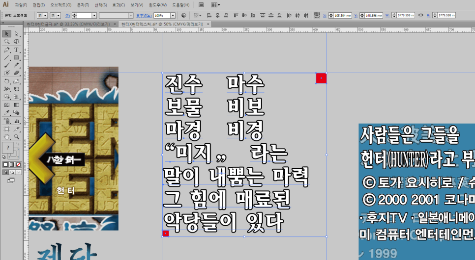475x260 pixels.
Task: Open the 효과(C) menu
Action: point(119,5)
